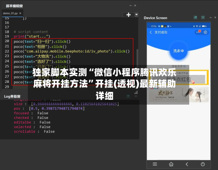Add a new script with the plus button
The image size is (218, 170).
[129, 15]
